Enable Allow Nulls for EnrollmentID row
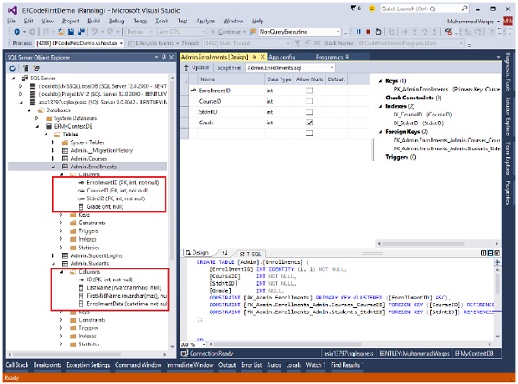 [308, 90]
